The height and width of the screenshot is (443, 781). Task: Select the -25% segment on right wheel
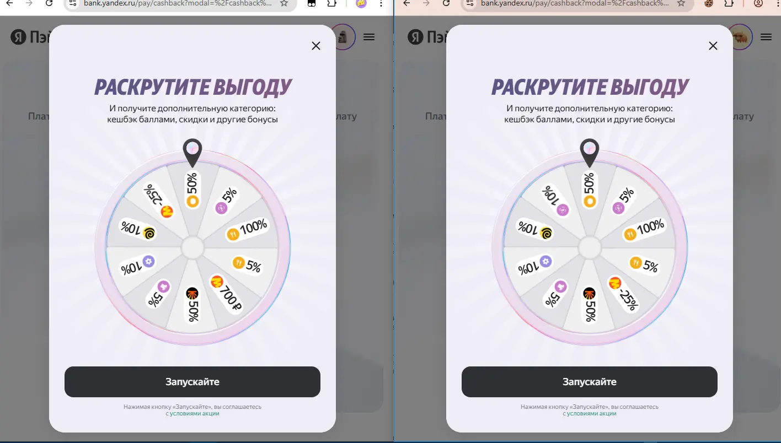click(624, 293)
